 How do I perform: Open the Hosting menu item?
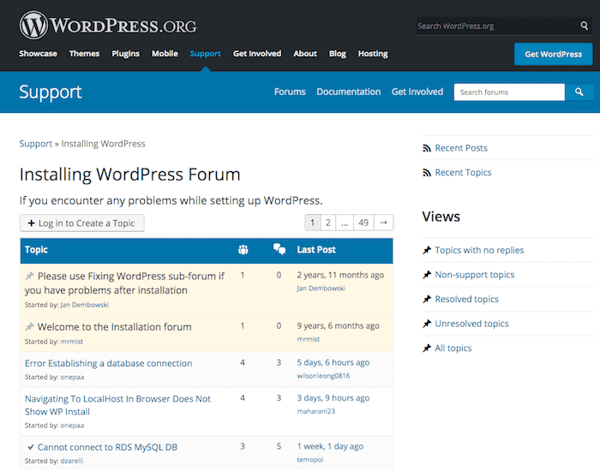(x=373, y=53)
